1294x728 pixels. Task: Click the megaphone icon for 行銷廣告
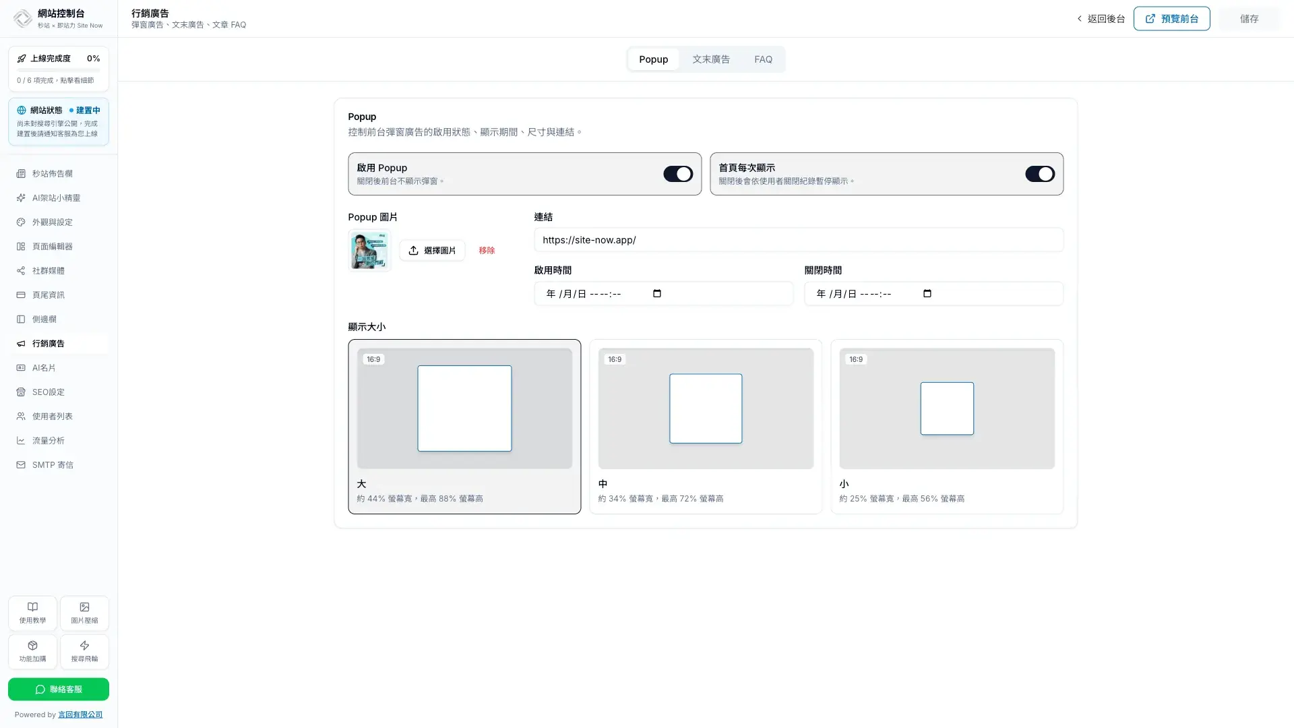tap(21, 344)
